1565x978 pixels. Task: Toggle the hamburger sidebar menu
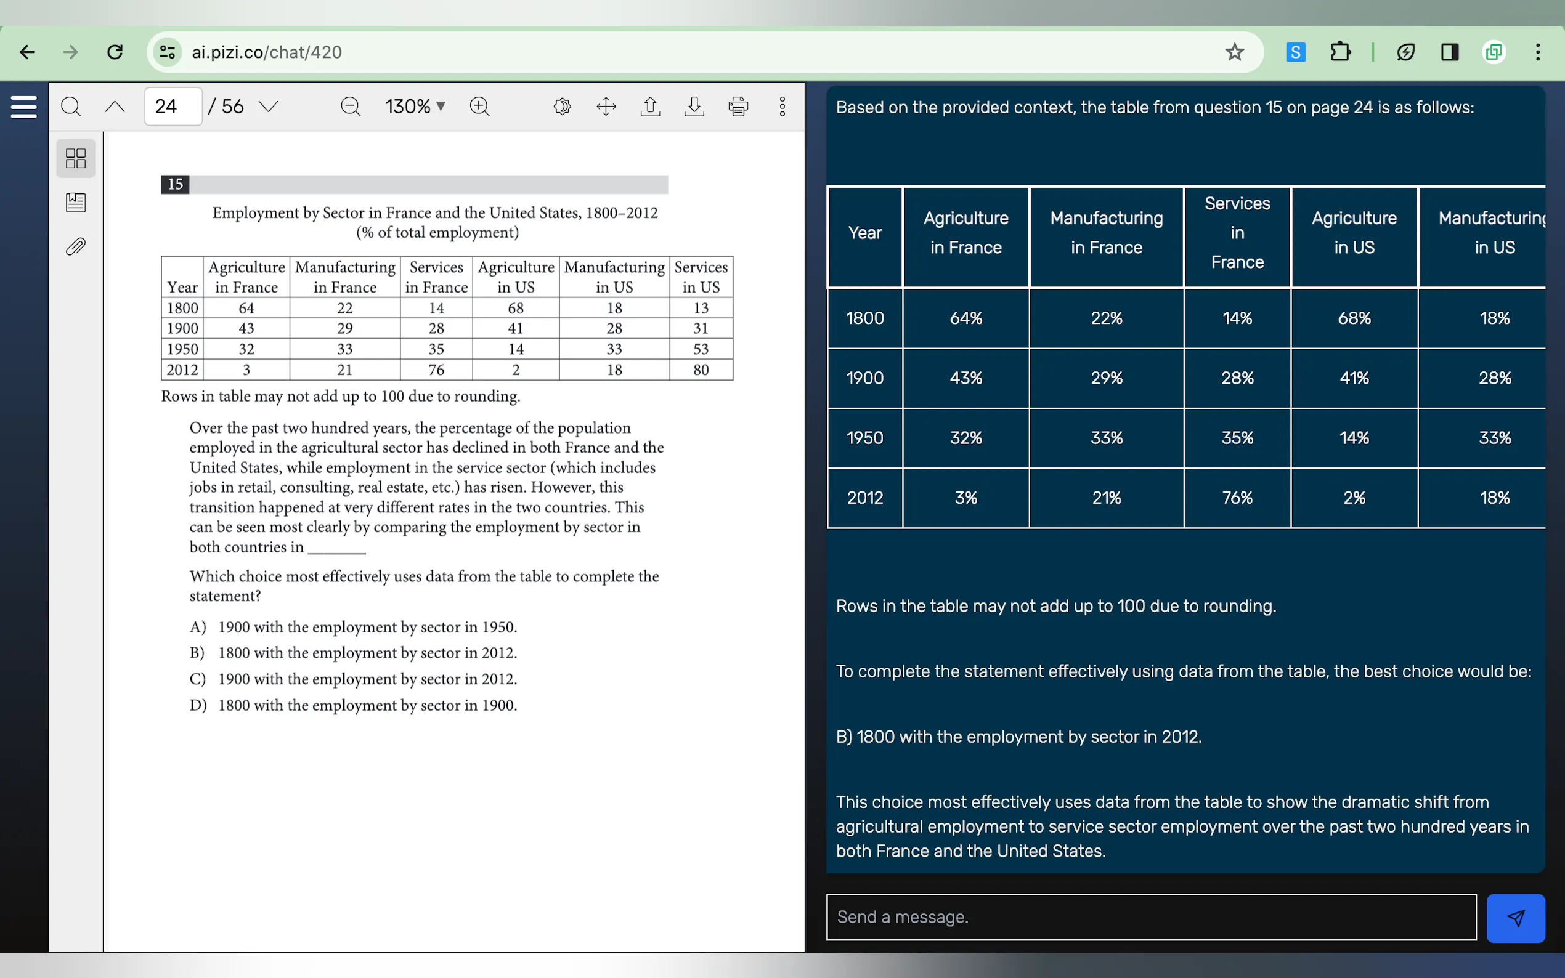[24, 106]
